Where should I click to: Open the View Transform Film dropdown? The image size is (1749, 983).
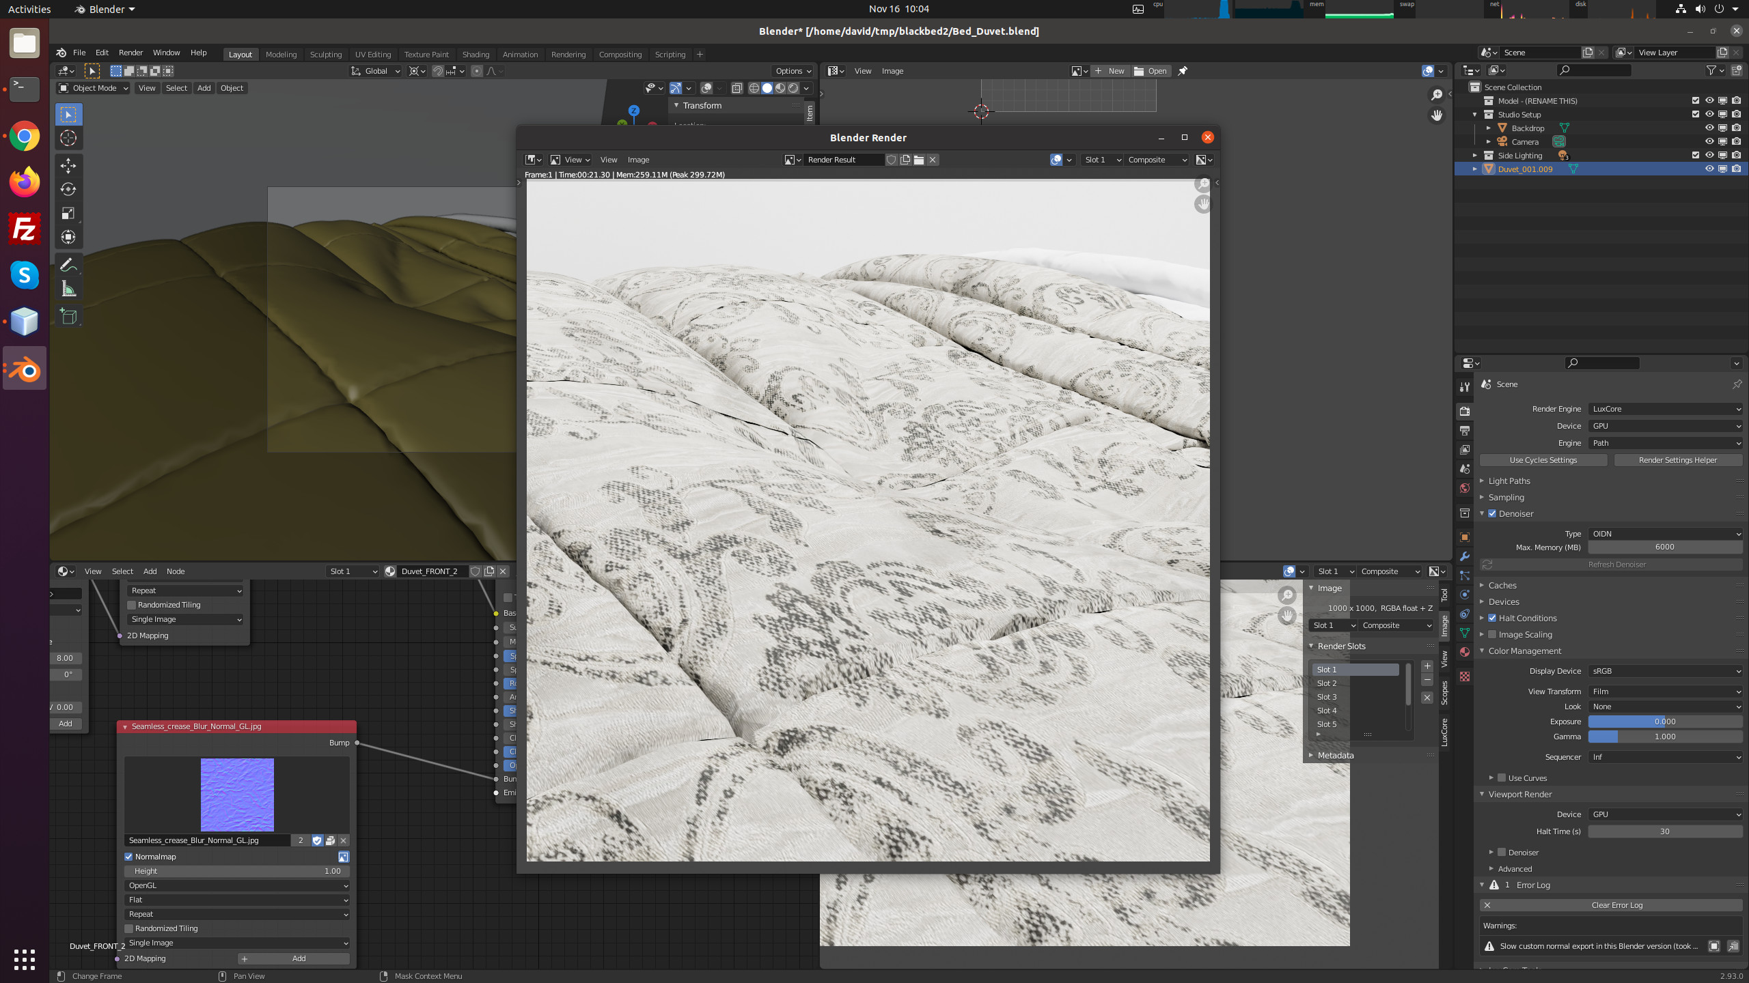(x=1665, y=692)
